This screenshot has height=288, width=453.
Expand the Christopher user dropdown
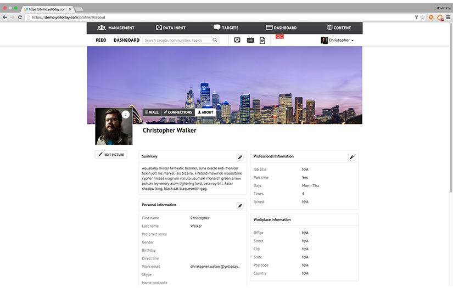pyautogui.click(x=341, y=40)
